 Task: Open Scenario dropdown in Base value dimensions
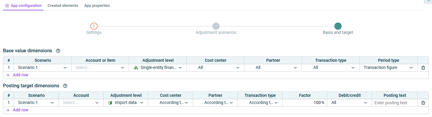pyautogui.click(x=43, y=68)
